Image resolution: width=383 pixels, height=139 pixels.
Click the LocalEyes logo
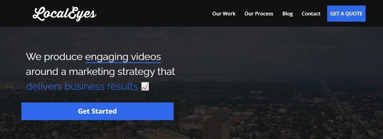pos(64,14)
